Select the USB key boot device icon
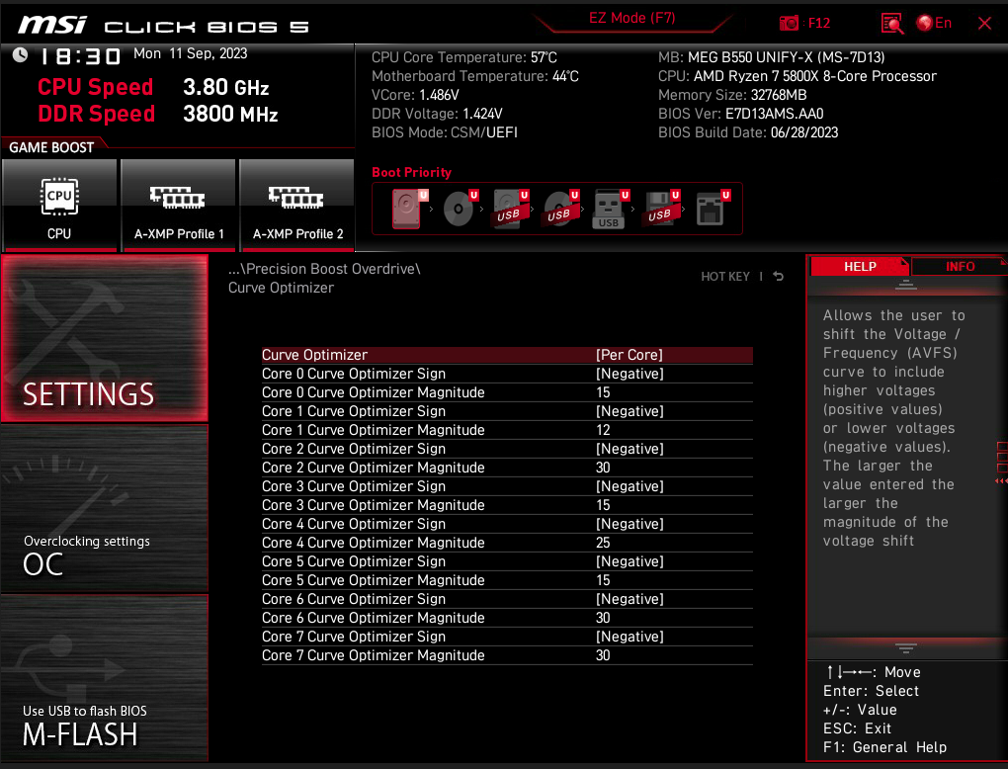 click(610, 209)
